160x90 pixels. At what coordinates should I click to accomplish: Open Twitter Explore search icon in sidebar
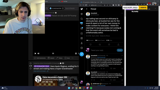[82, 19]
